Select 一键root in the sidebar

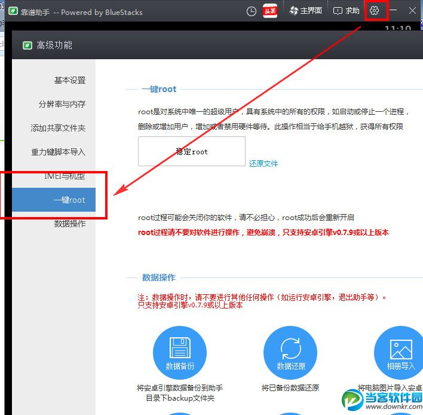click(54, 200)
